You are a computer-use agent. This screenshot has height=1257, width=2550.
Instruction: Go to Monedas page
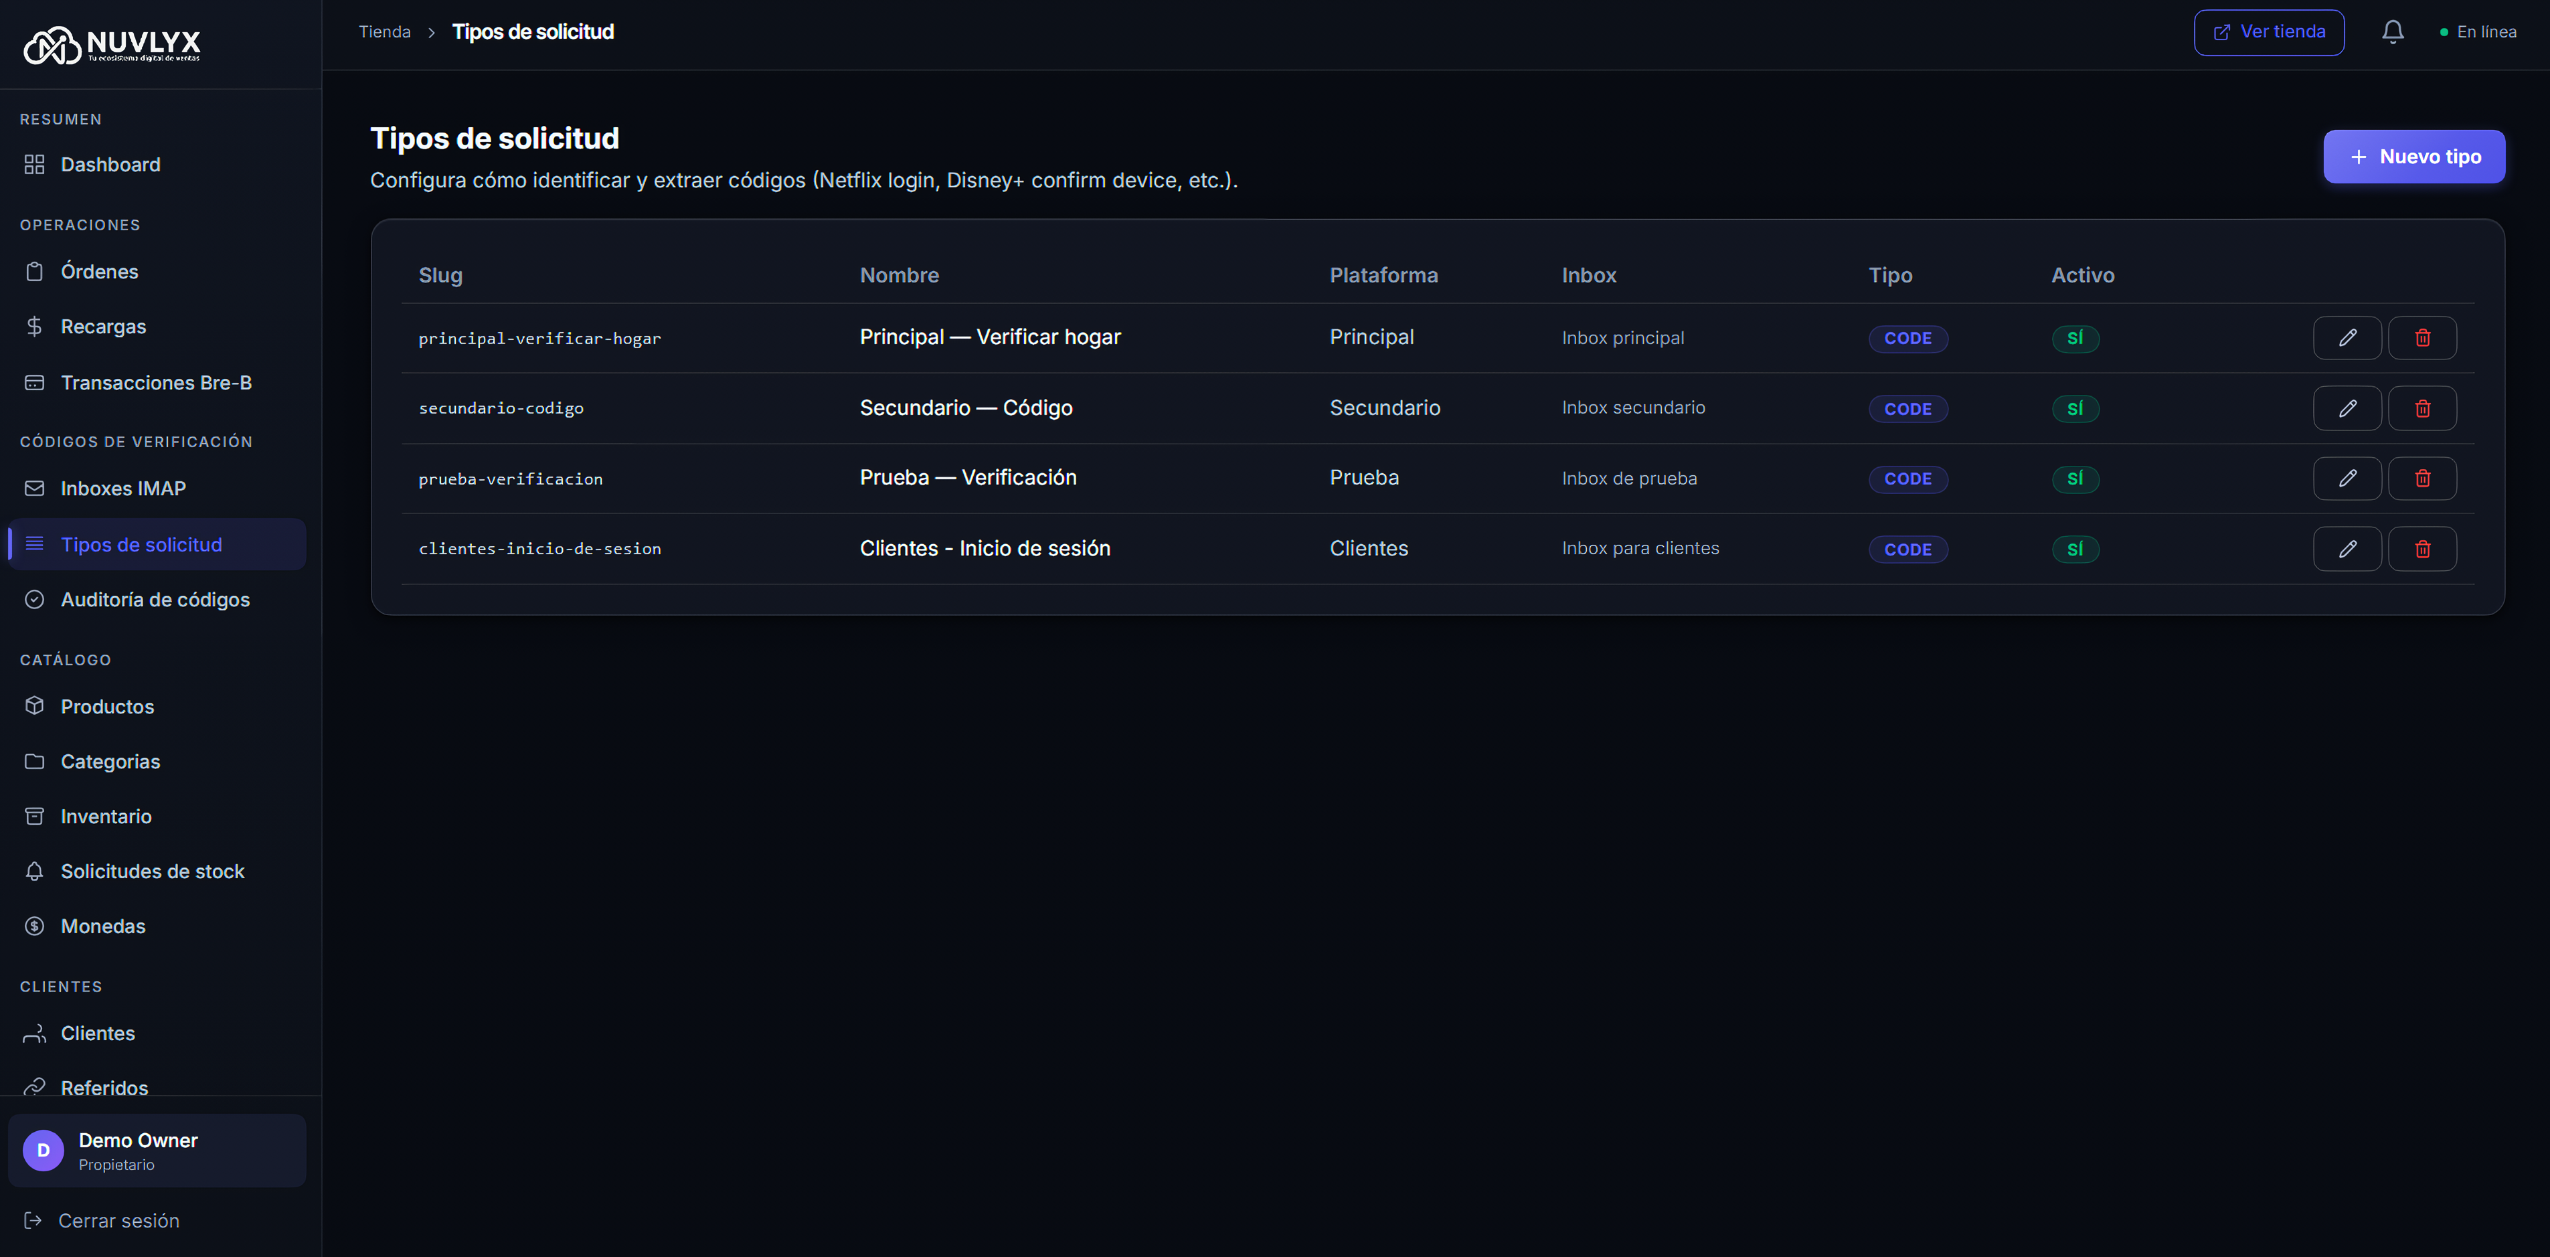(157, 926)
